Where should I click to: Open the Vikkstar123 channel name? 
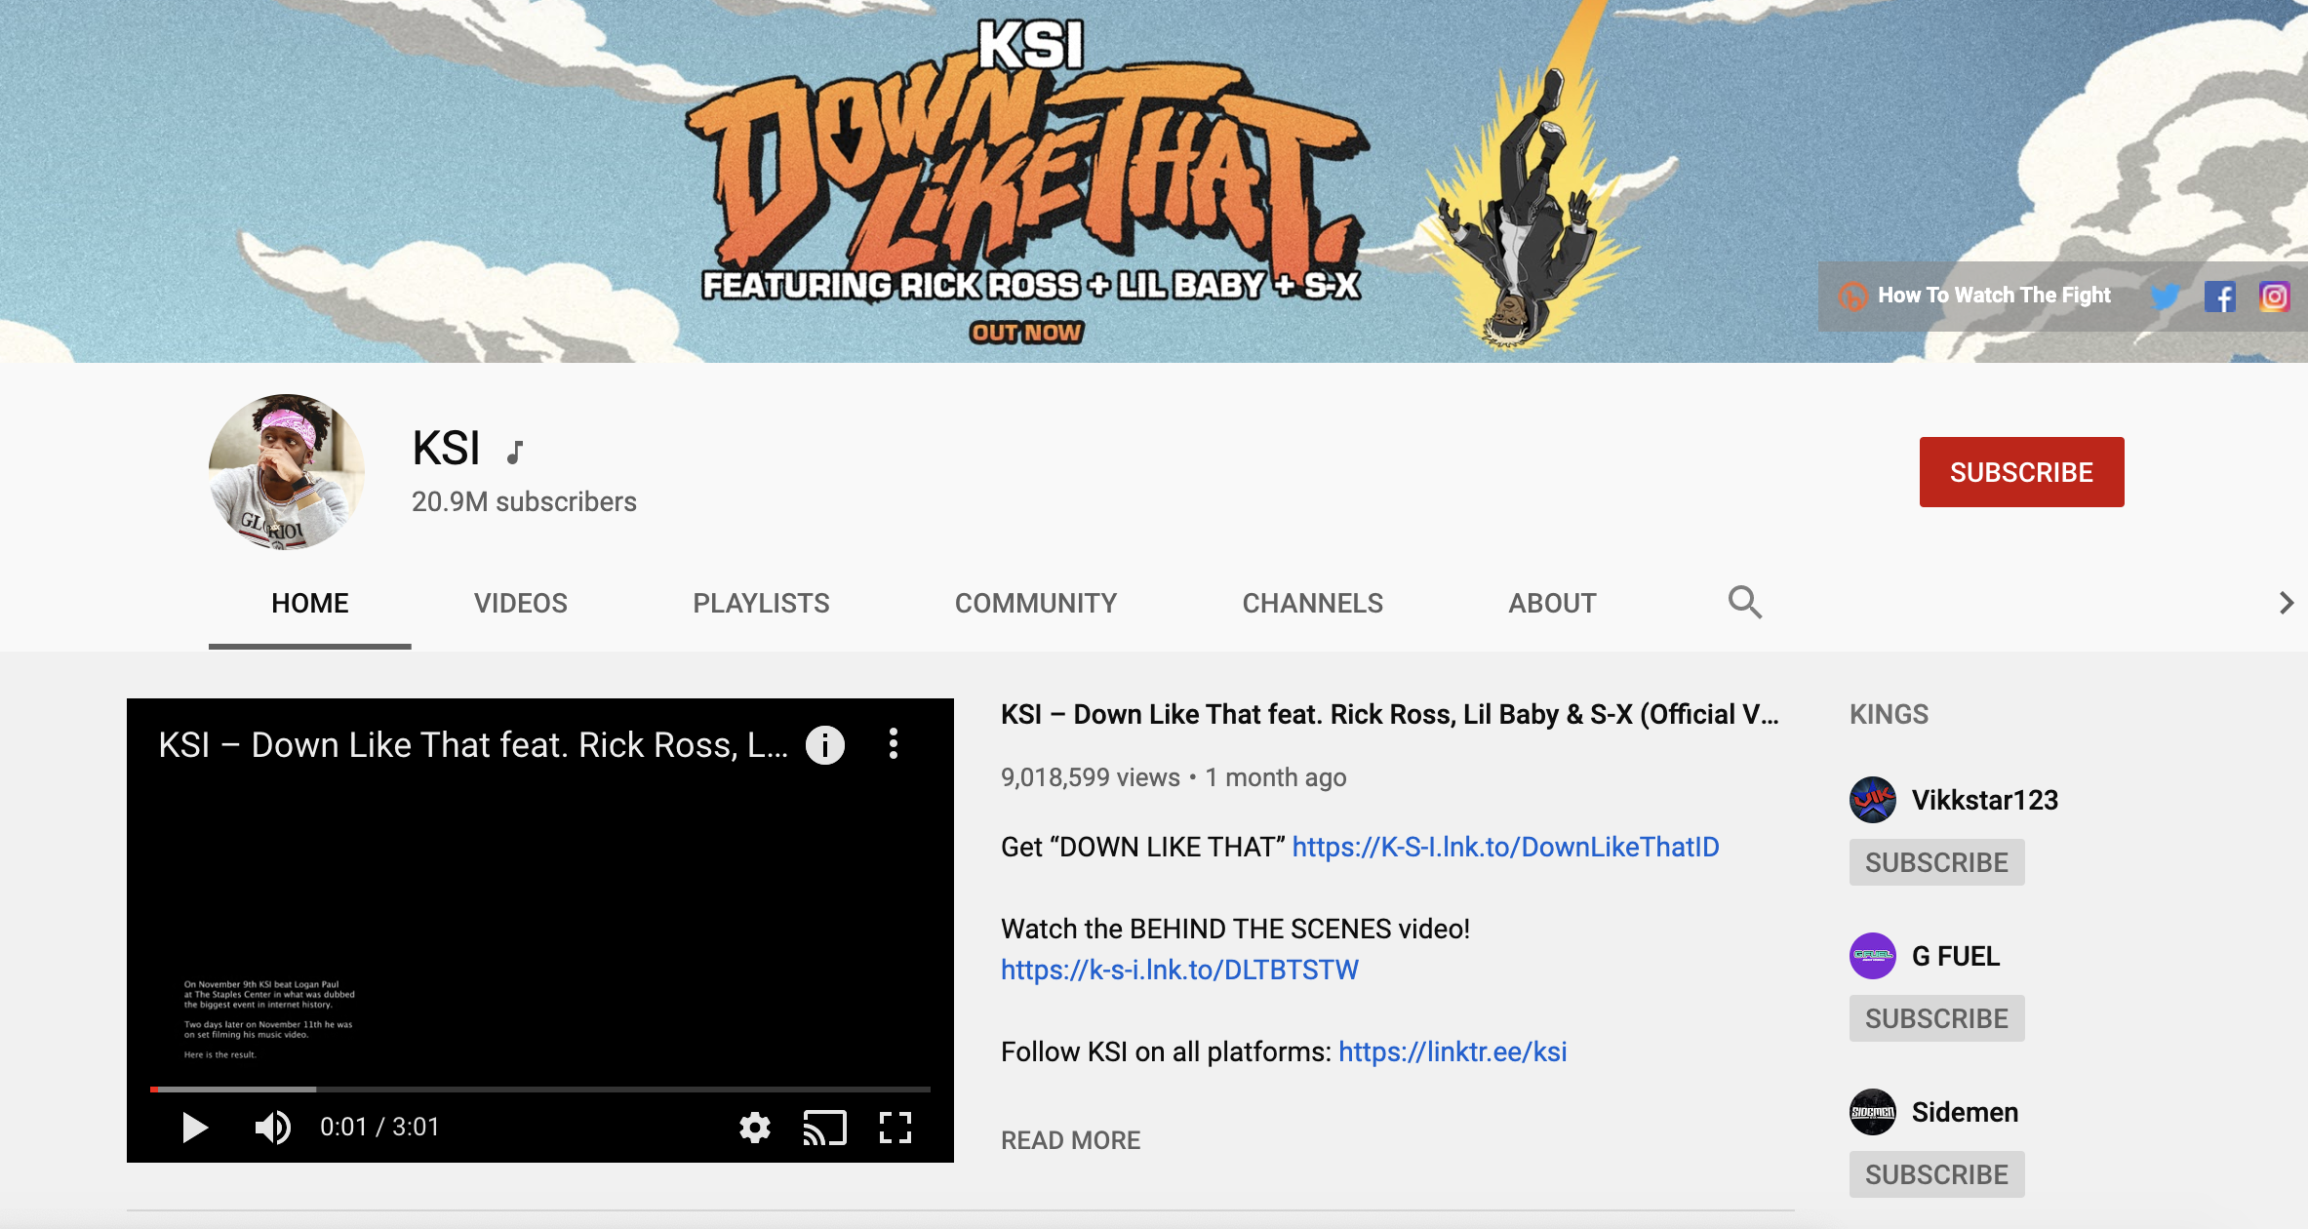[1984, 800]
